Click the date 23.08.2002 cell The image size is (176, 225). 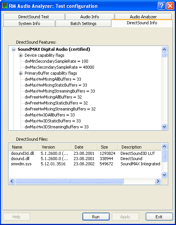[x=84, y=164]
